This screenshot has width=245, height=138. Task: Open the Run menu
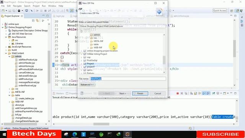tap(44, 6)
